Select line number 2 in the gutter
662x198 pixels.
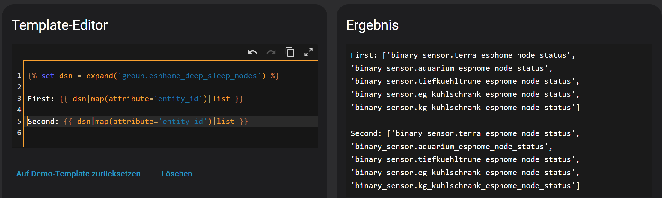coord(19,87)
